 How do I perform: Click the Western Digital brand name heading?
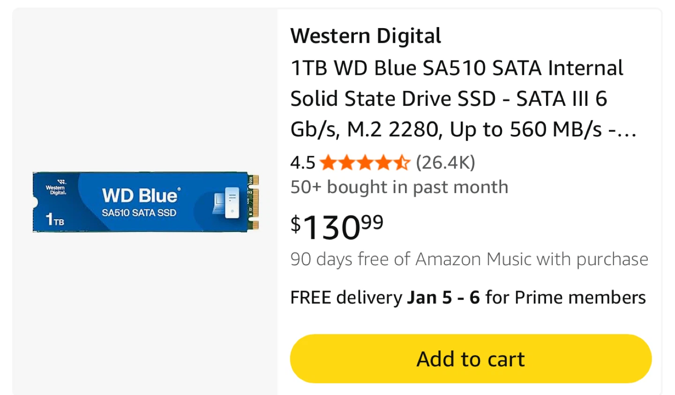click(x=366, y=36)
